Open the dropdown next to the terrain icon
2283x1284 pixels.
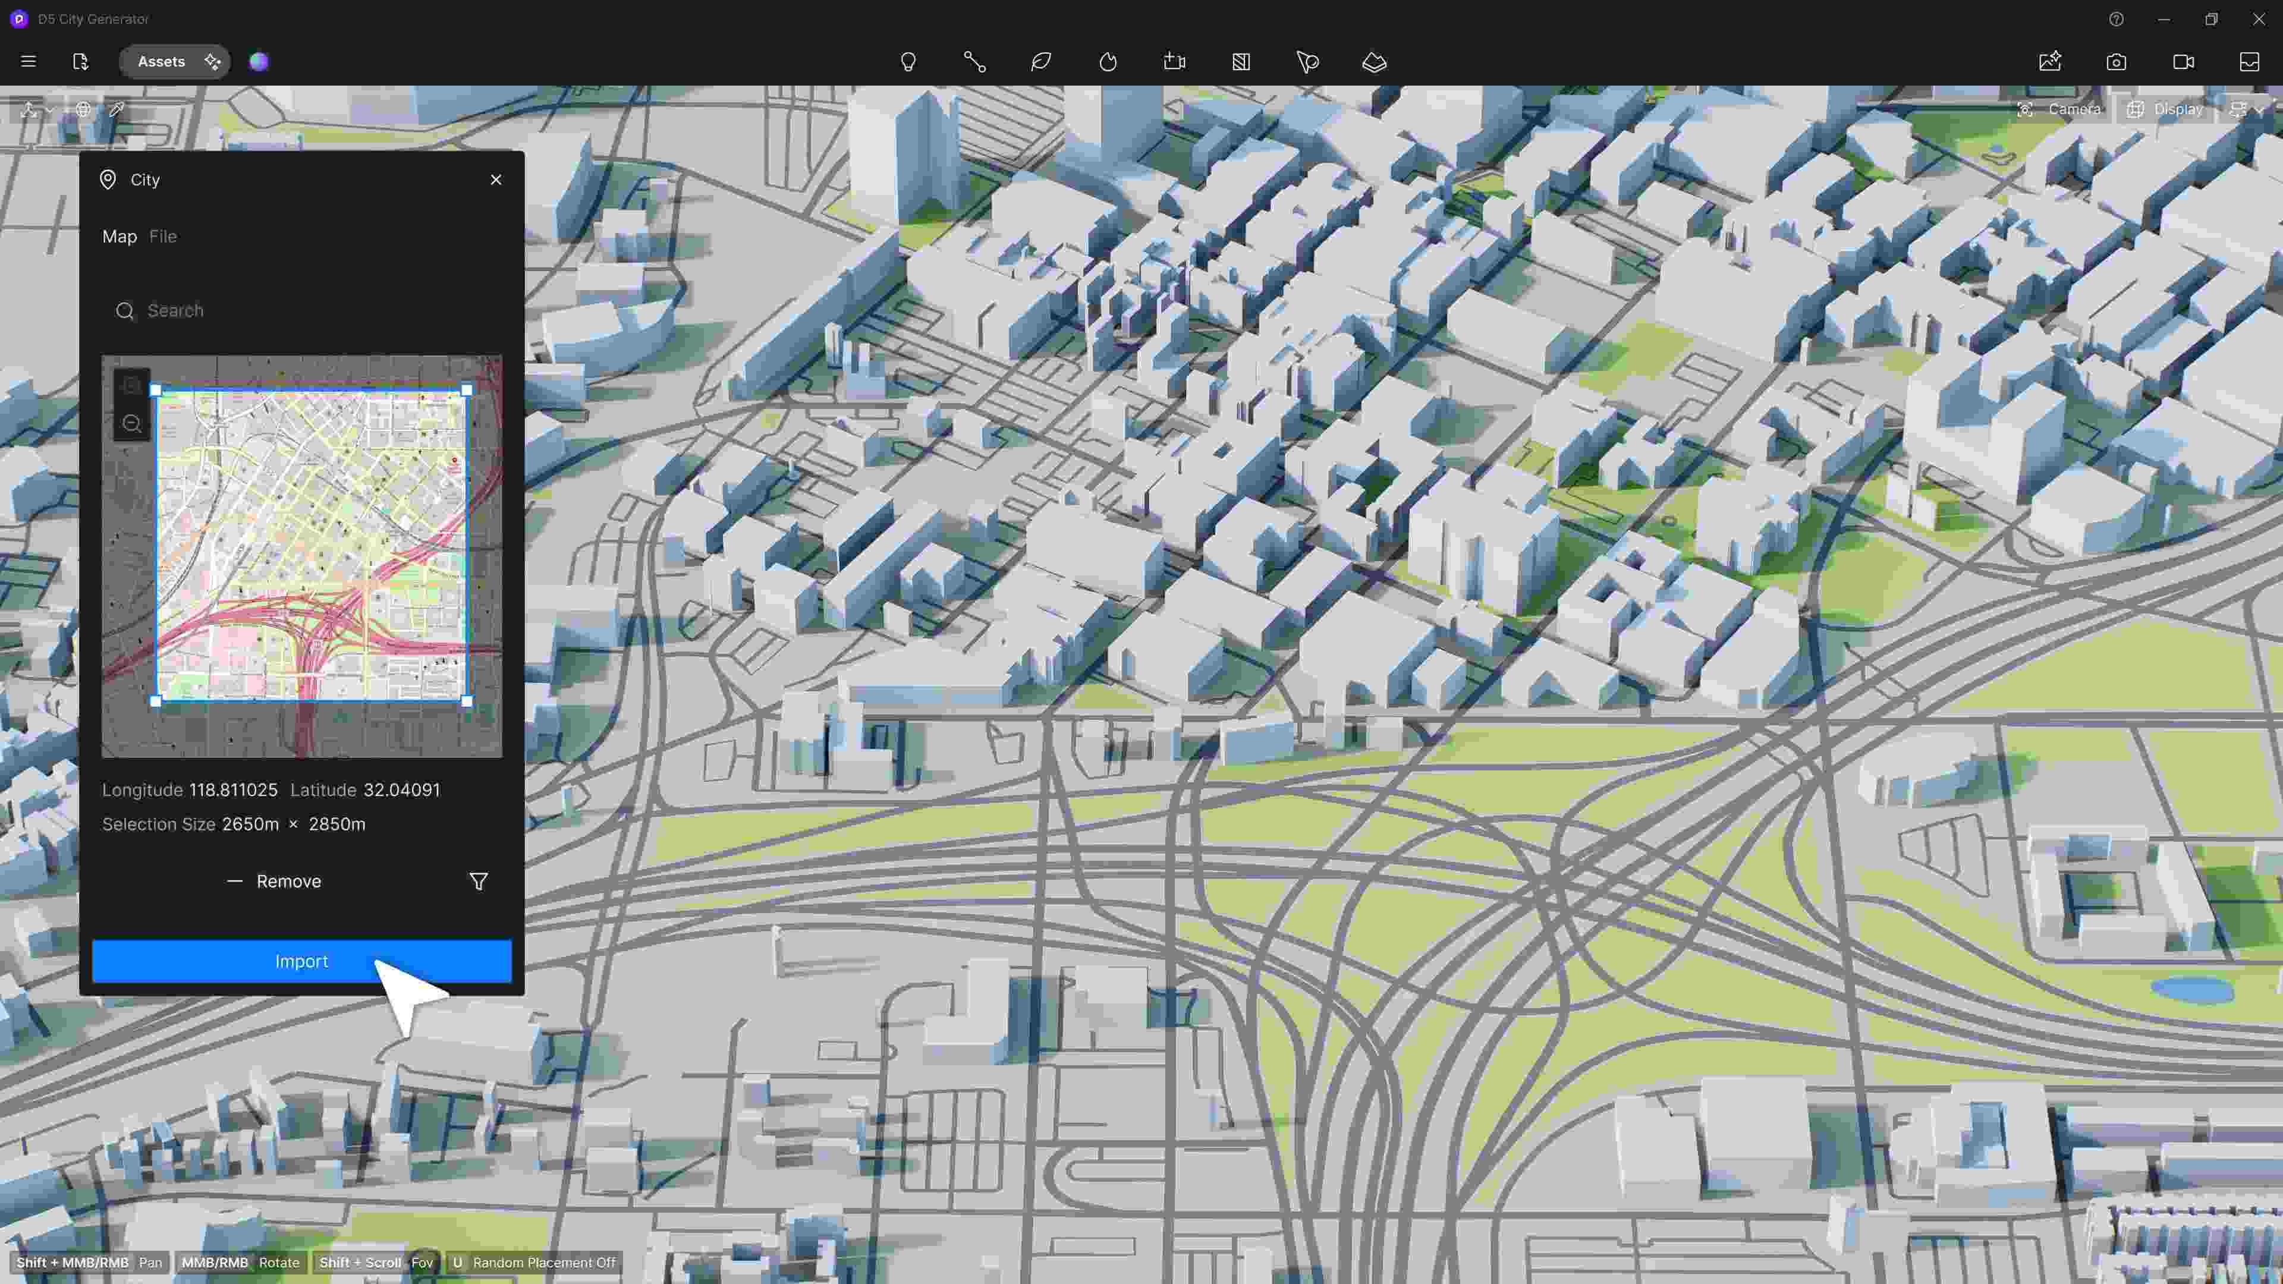click(x=49, y=109)
